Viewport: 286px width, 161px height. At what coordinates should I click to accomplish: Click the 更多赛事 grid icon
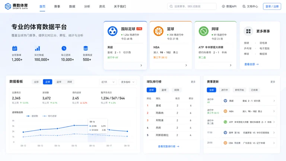point(248,31)
